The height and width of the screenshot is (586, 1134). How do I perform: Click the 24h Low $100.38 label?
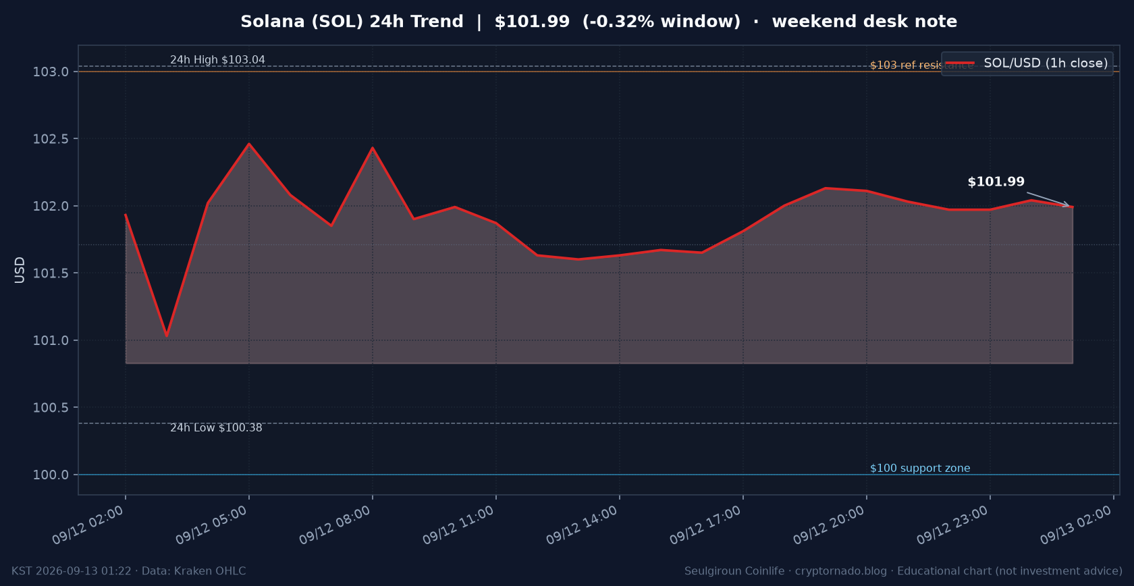coord(216,428)
